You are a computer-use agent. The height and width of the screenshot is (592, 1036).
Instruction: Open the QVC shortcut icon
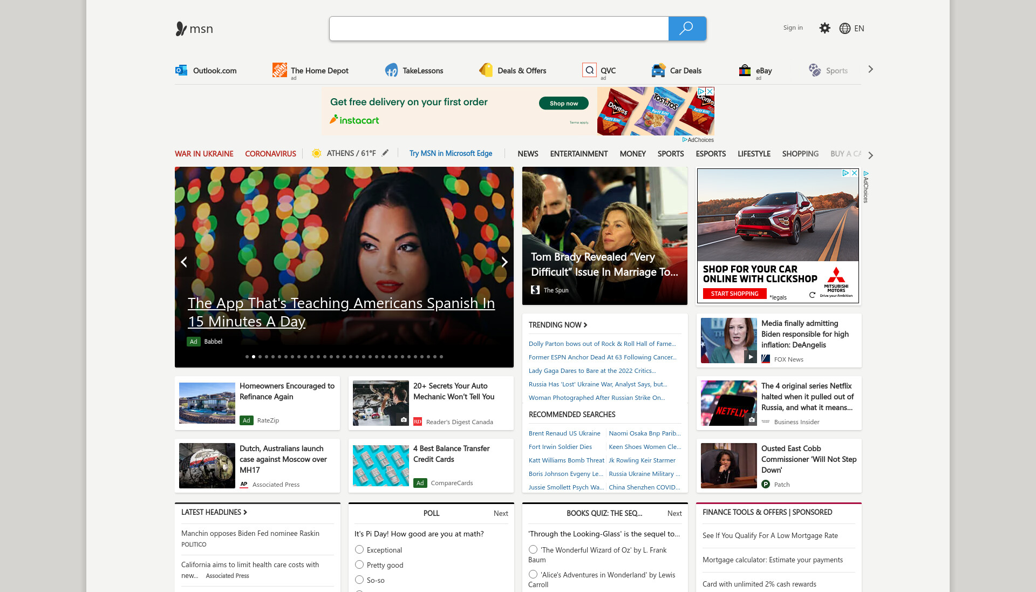[590, 70]
